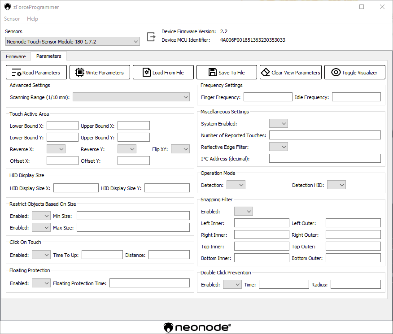Click the Clear View Parameters eraser icon
The width and height of the screenshot is (393, 334).
pos(266,73)
